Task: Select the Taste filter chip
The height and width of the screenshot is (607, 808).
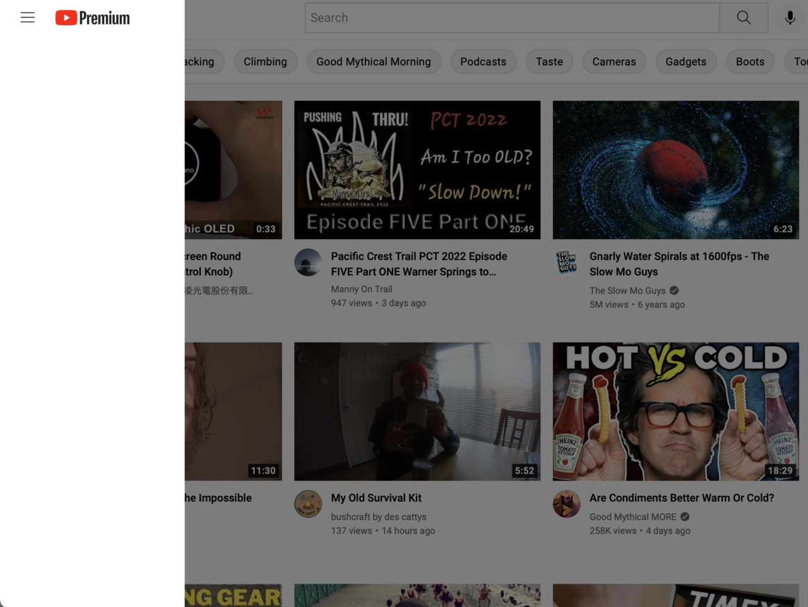Action: (549, 62)
